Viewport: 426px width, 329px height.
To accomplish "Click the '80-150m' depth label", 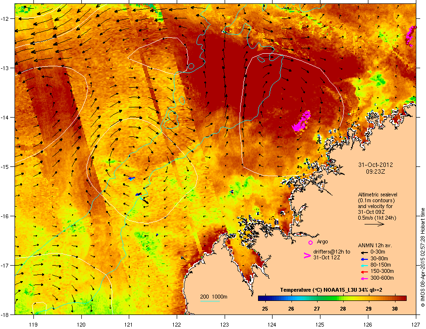I will [380, 265].
